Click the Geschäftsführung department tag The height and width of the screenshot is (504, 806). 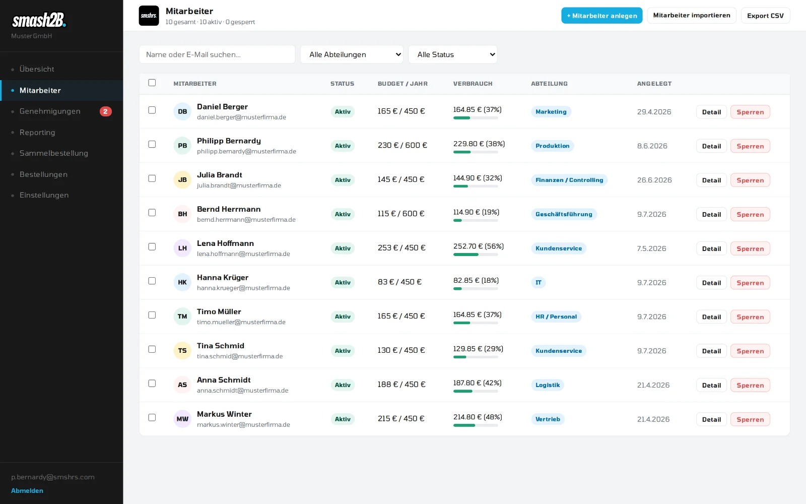[x=564, y=214]
